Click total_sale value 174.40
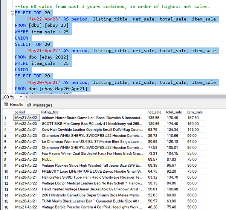The width and height of the screenshot is (226, 210). click(x=173, y=124)
